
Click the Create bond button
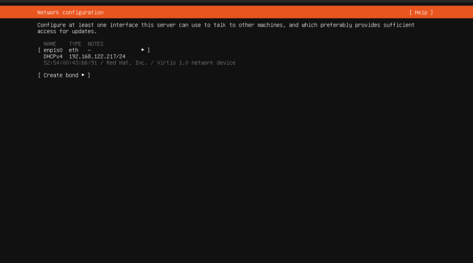tap(64, 75)
